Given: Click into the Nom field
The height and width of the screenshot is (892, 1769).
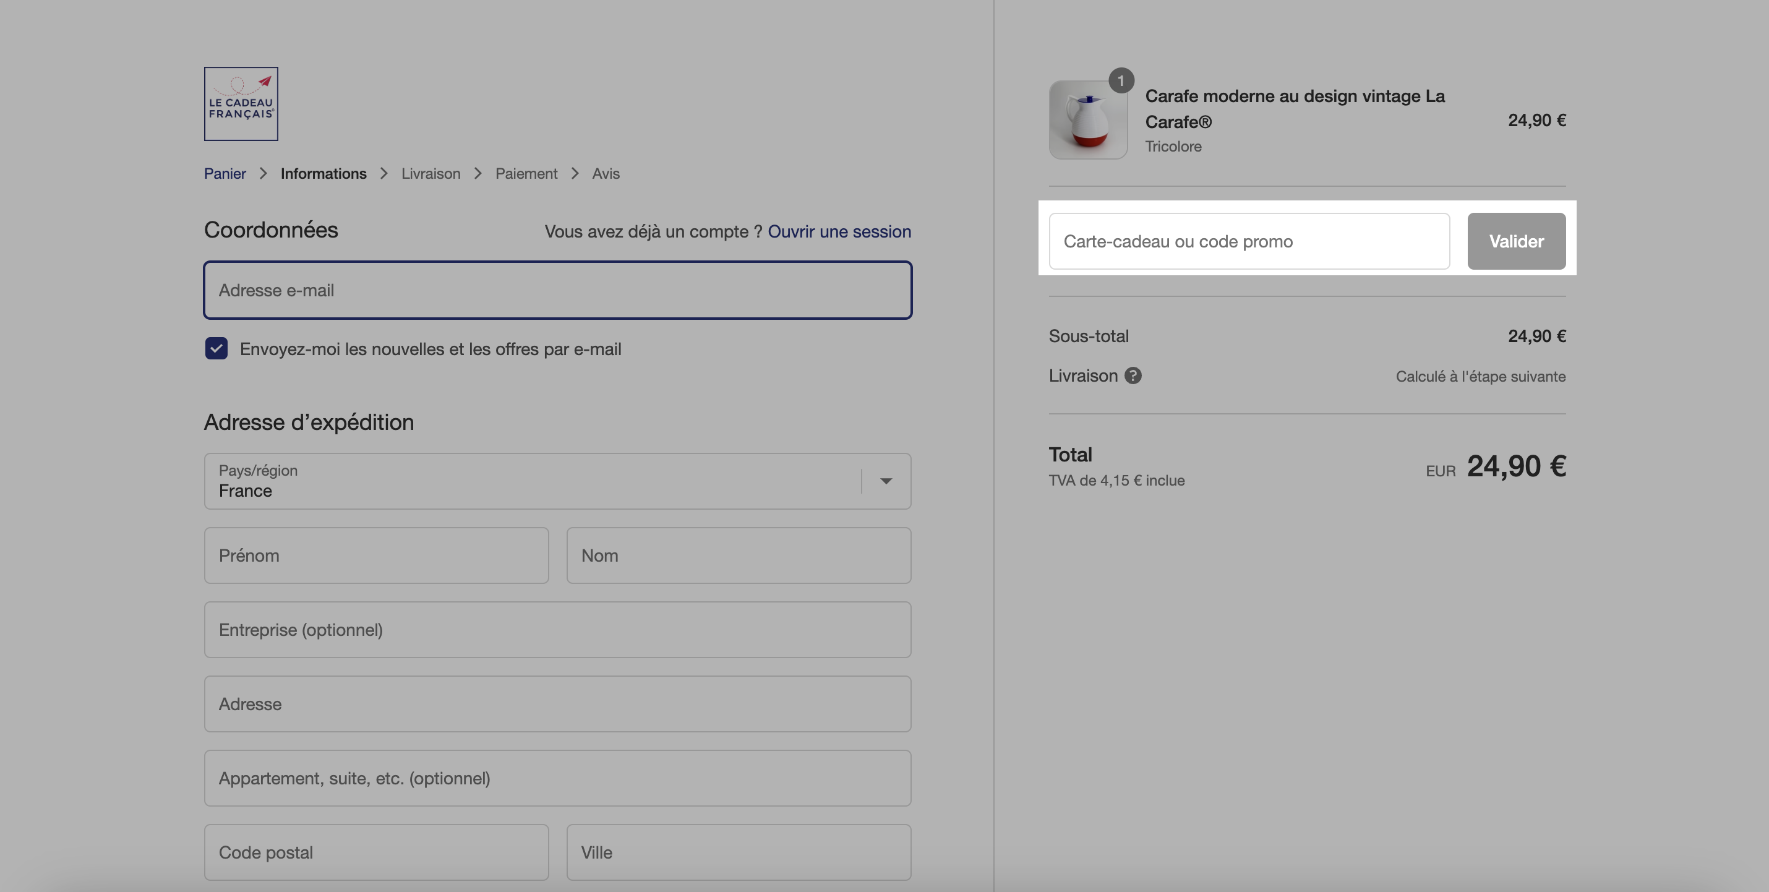Looking at the screenshot, I should (x=739, y=555).
